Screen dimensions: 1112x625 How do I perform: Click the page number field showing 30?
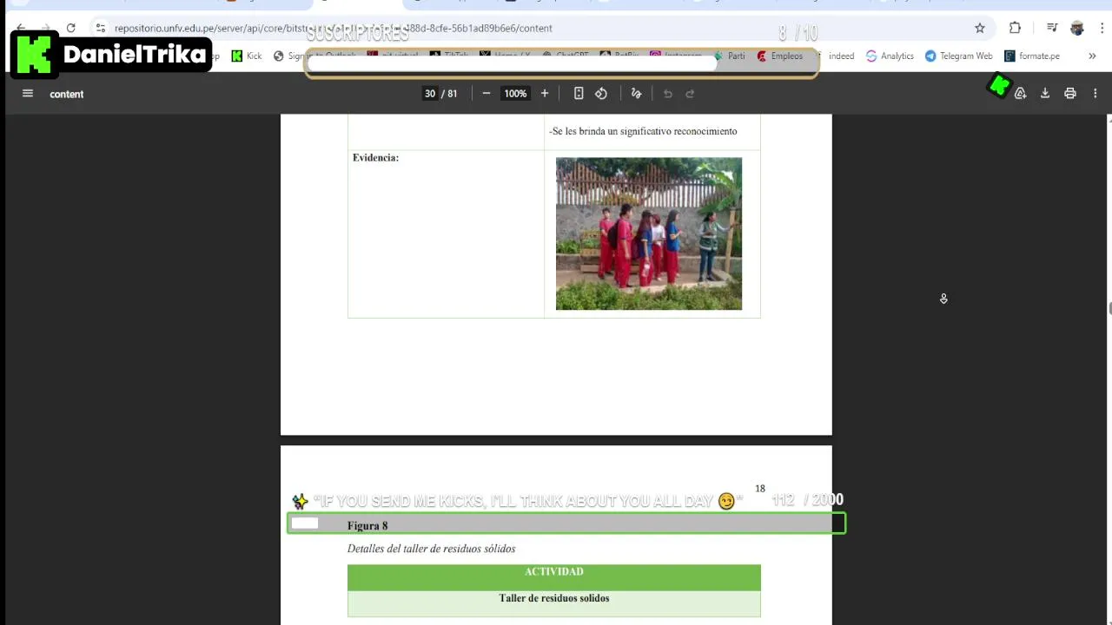pos(430,94)
